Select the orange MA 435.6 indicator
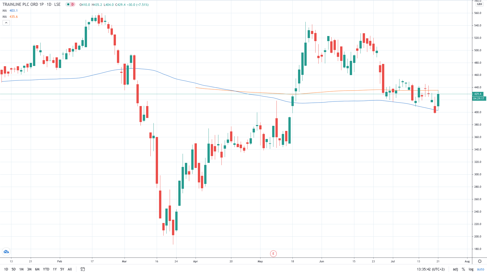The image size is (487, 274). [10, 17]
